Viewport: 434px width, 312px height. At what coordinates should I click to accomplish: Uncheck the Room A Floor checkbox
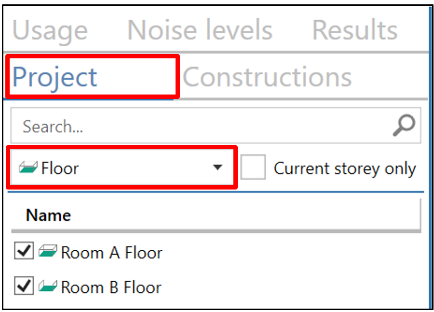pos(24,251)
